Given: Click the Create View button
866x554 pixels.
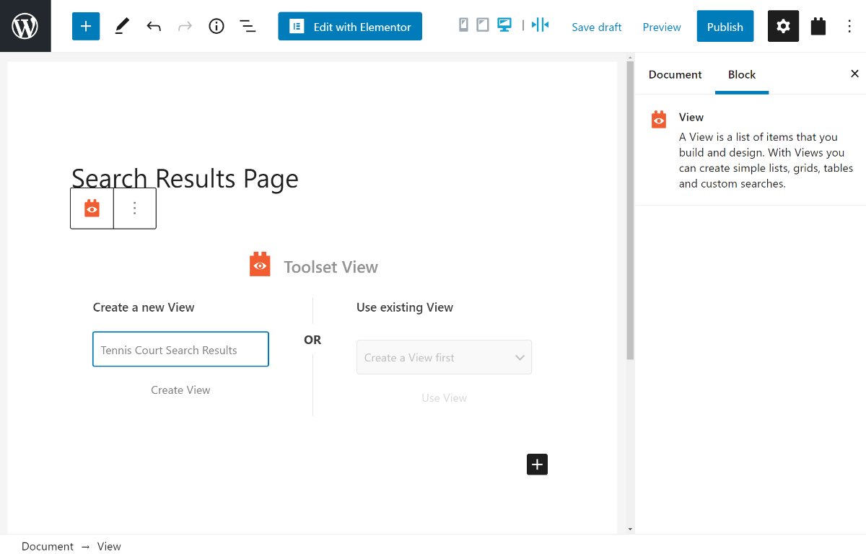Looking at the screenshot, I should tap(180, 390).
